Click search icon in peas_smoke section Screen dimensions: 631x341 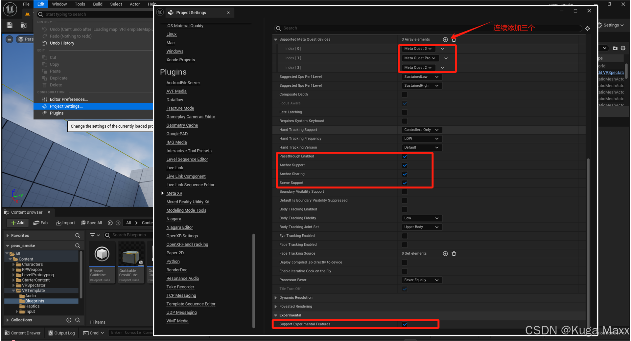point(78,245)
